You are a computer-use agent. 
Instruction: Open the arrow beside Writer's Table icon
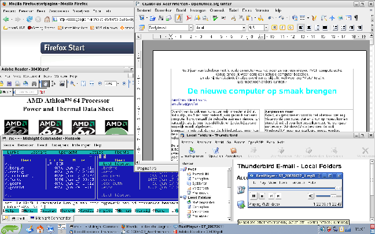point(308,18)
